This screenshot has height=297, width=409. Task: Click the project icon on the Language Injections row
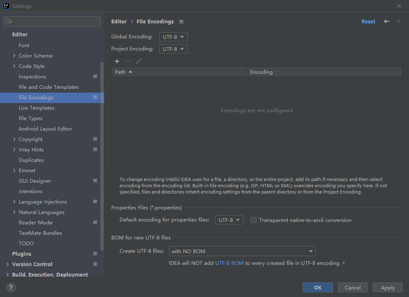pos(95,201)
